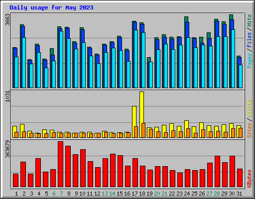This screenshot has width=255, height=199.
Task: Click the red KBytes bar for day 28
Action: pos(218,172)
